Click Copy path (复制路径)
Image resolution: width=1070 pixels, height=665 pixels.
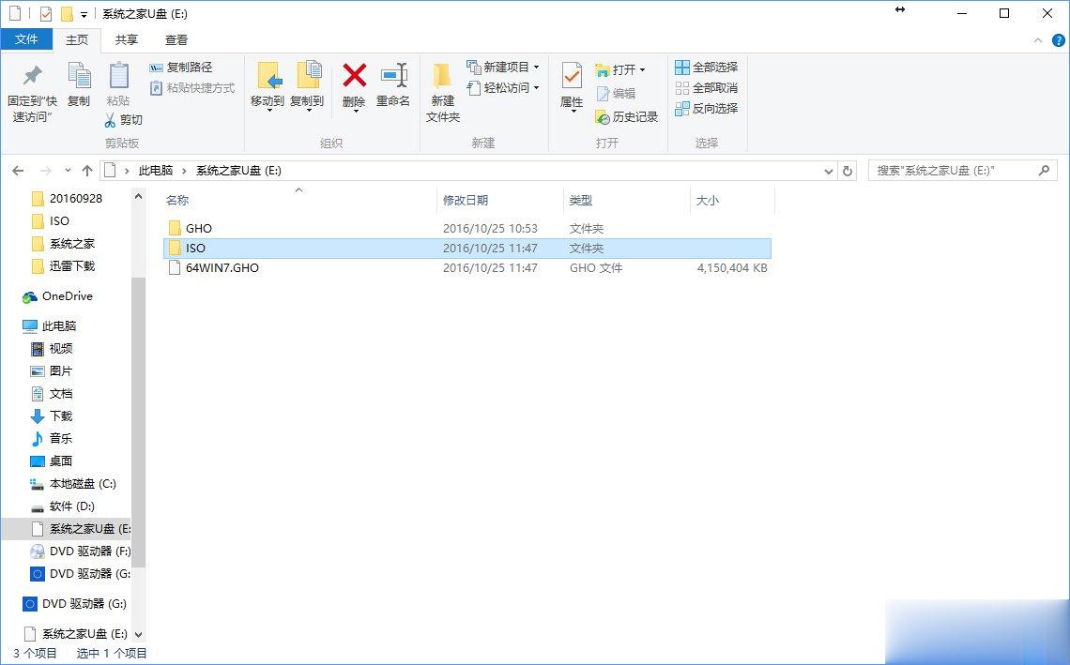(x=181, y=67)
